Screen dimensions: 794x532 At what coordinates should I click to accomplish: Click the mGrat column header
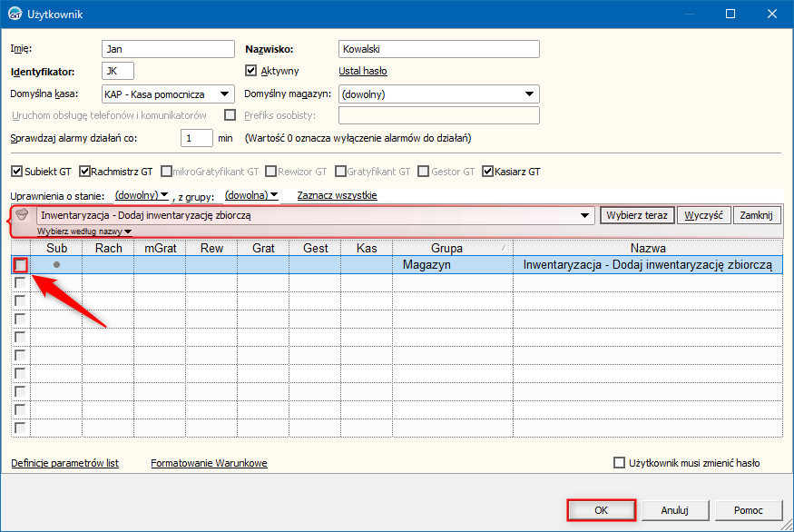160,248
